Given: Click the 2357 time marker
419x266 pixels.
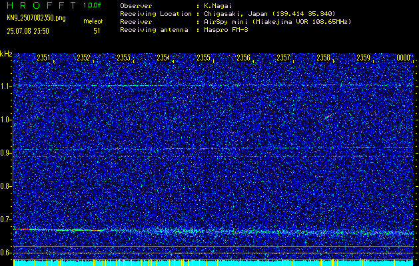Looking at the screenshot, I should 283,58.
